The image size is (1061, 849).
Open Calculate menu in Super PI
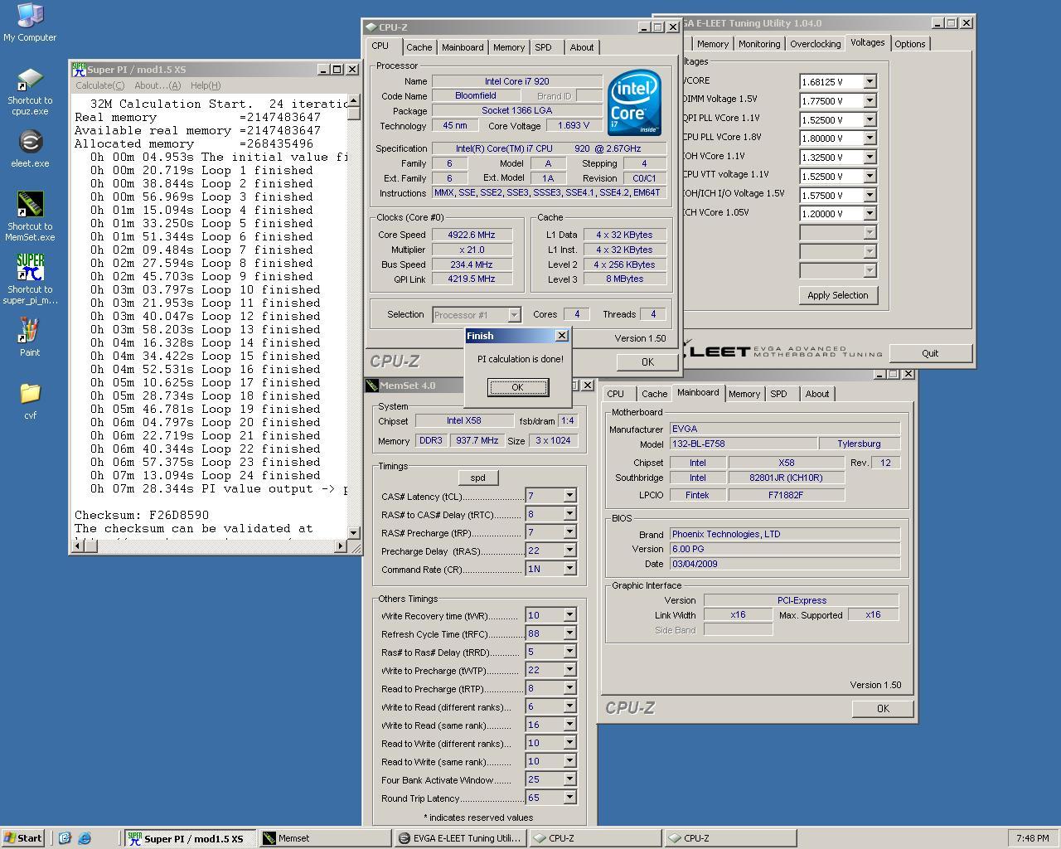[99, 85]
